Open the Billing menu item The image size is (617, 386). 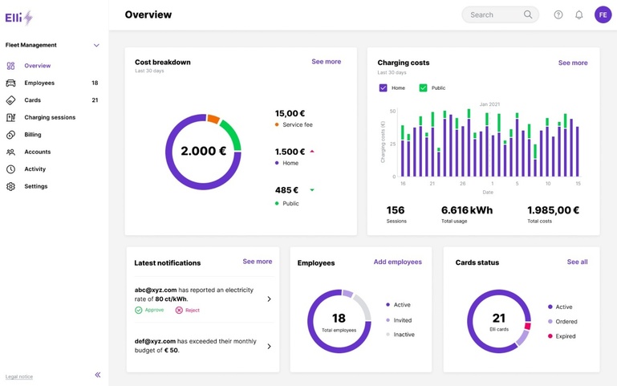click(33, 135)
